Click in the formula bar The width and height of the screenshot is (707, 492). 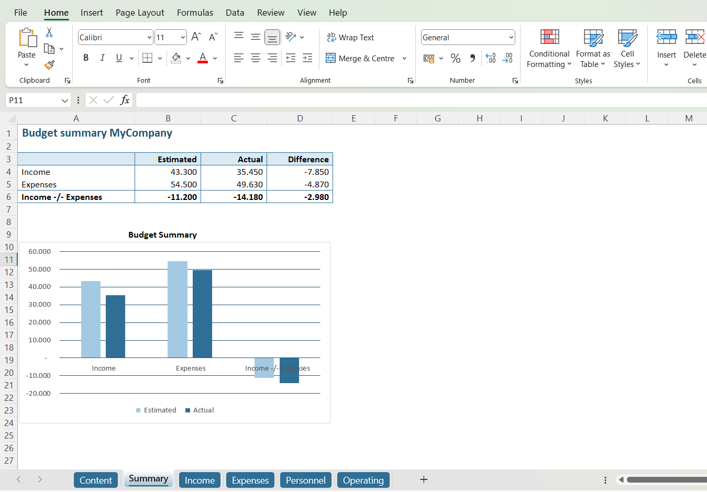point(421,100)
